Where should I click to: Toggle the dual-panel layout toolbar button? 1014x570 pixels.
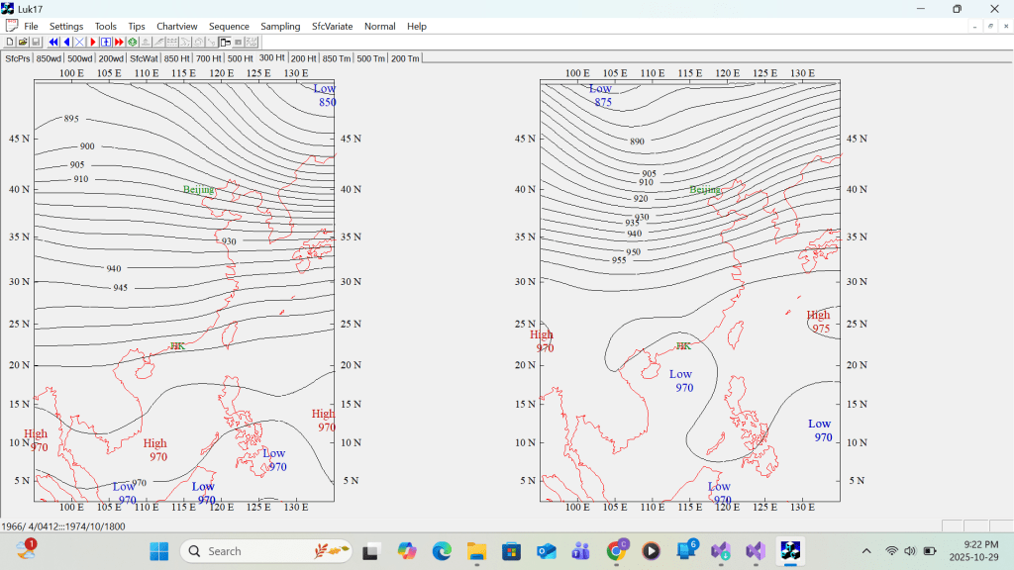pos(225,43)
